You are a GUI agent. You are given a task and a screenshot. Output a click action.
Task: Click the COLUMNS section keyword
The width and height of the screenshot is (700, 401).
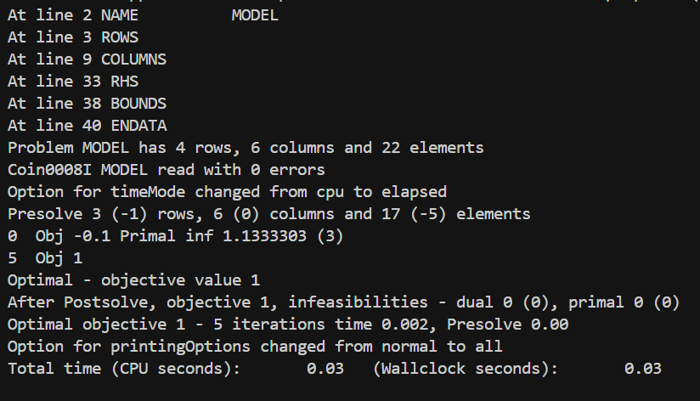pyautogui.click(x=133, y=59)
